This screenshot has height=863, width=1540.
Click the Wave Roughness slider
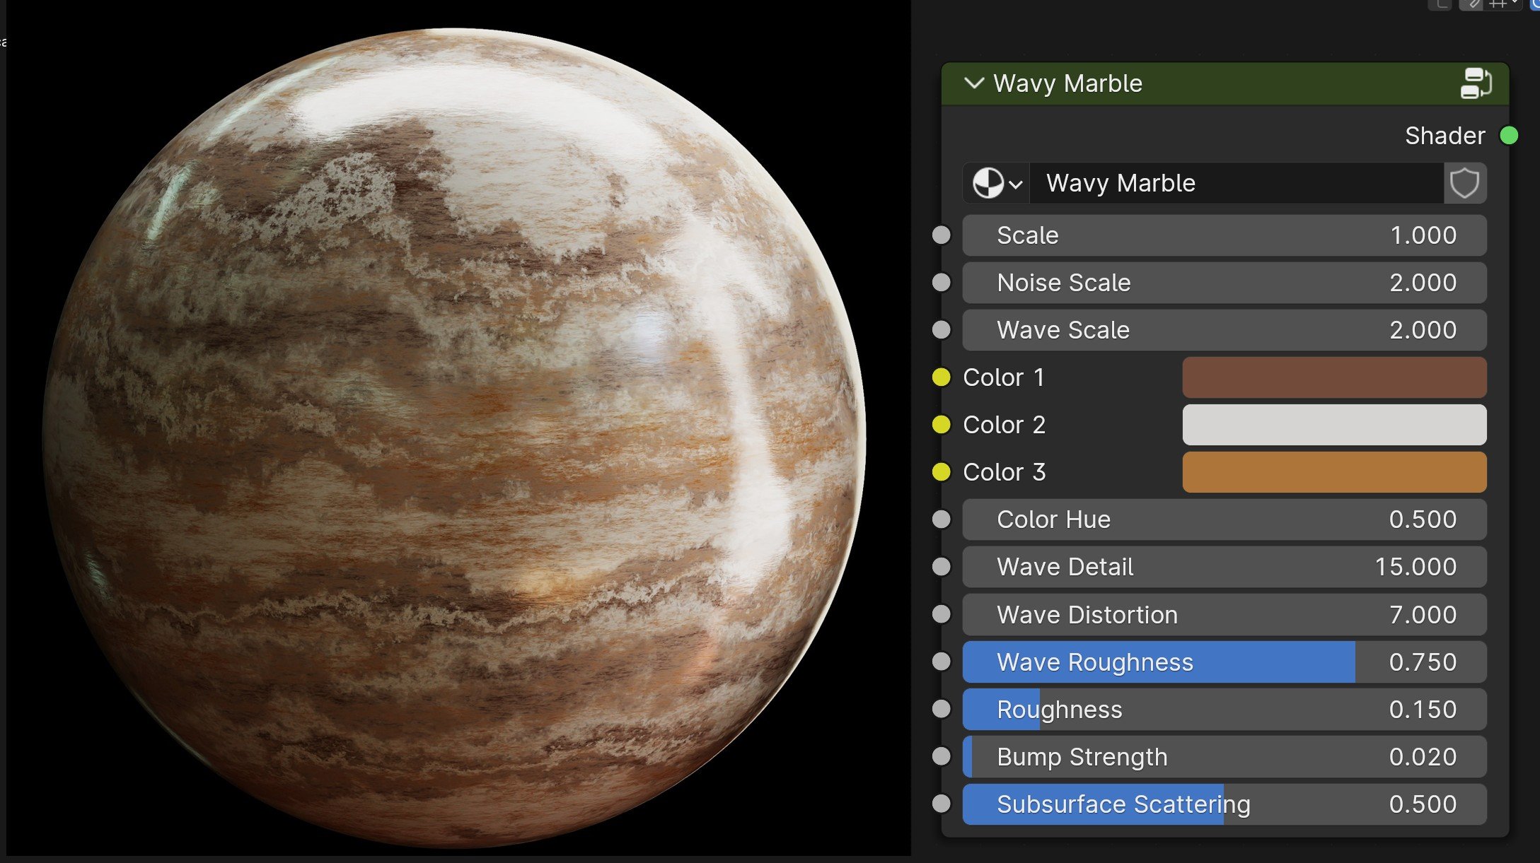(1224, 662)
